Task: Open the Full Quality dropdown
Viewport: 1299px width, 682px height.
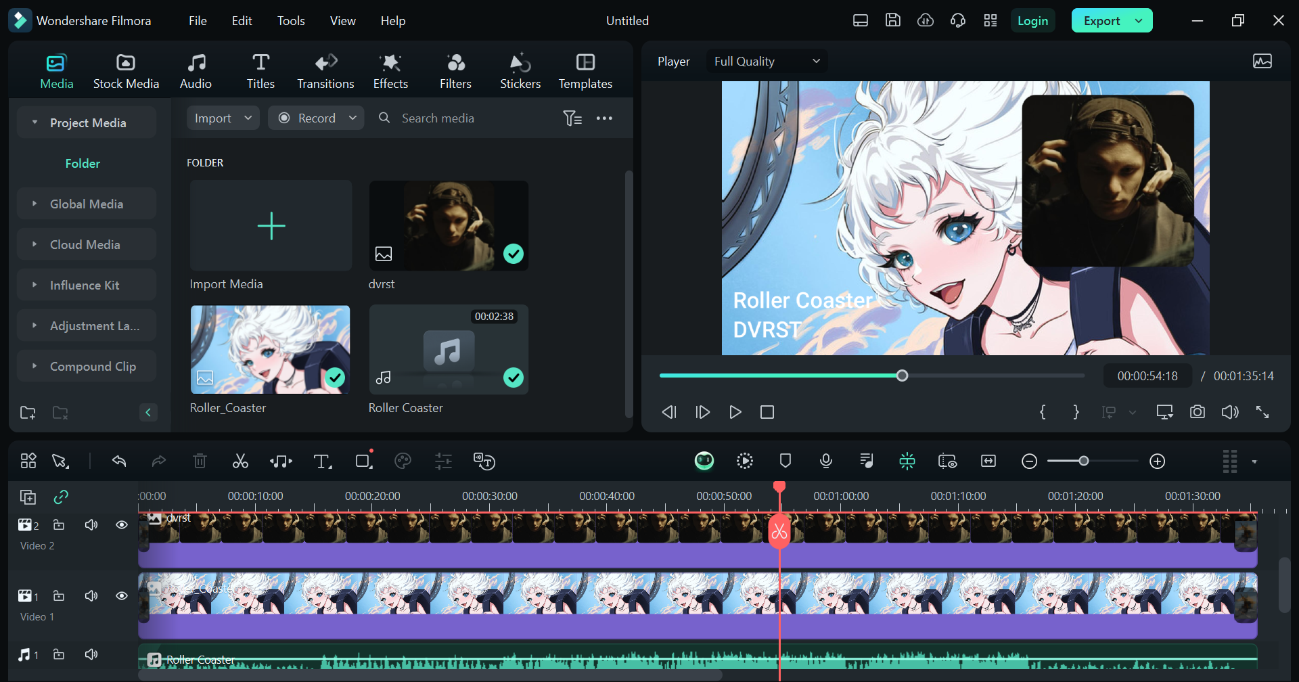Action: click(x=767, y=62)
